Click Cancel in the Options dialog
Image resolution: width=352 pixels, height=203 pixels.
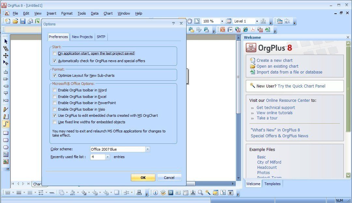pos(169,177)
